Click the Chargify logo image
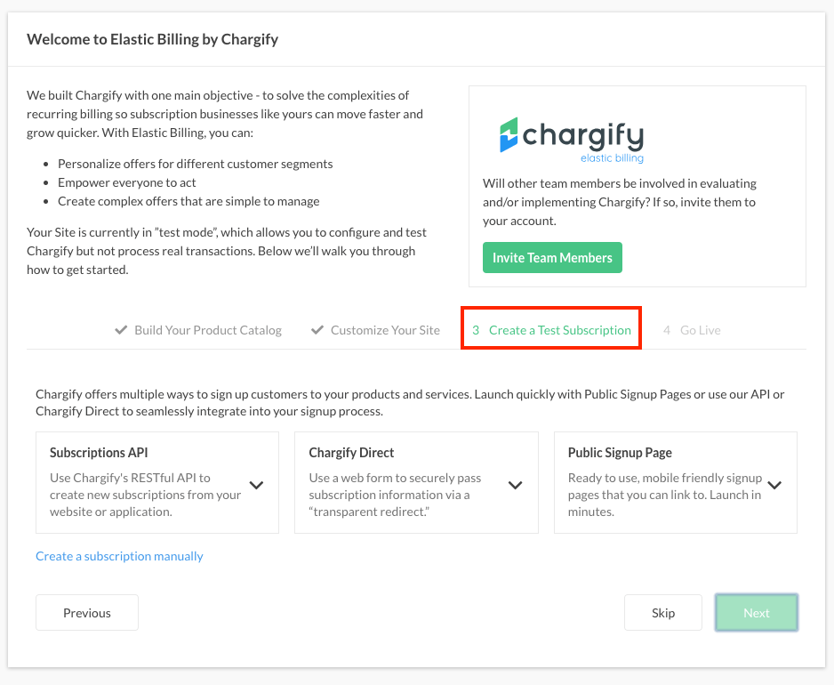Image resolution: width=834 pixels, height=685 pixels. tap(571, 140)
